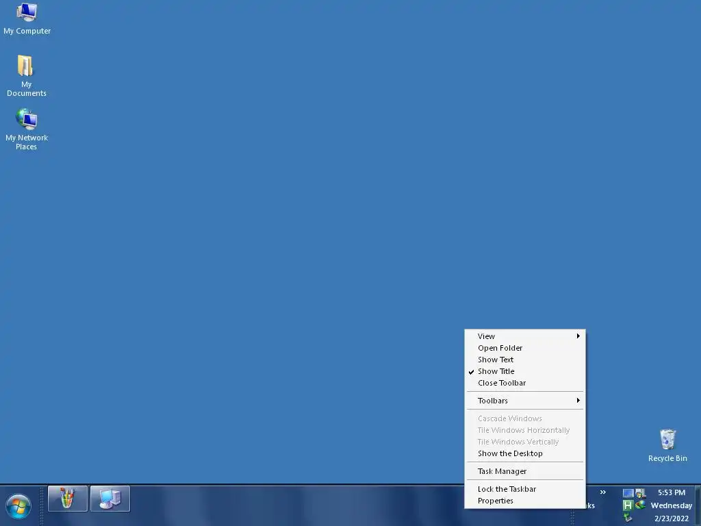Expand the Toolbars submenu
Image resolution: width=701 pixels, height=526 pixels.
[525, 400]
